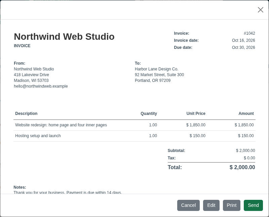
Task: Click the invoice date Oct 16, 2026
Action: click(243, 40)
